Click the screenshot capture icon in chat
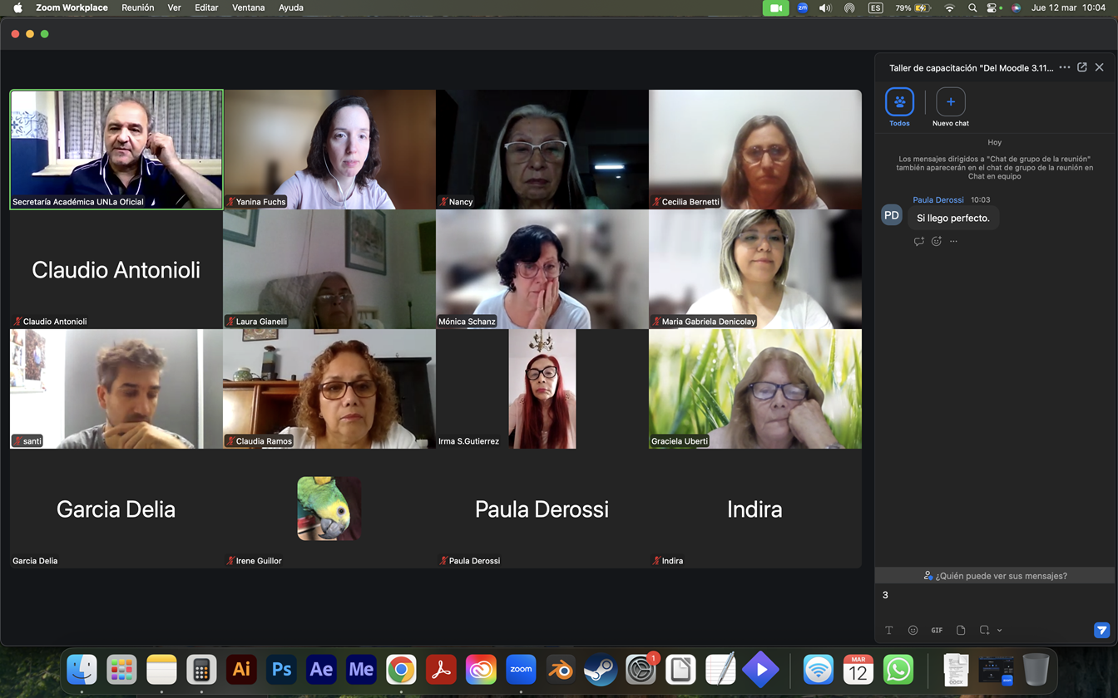Image resolution: width=1118 pixels, height=698 pixels. 984,631
